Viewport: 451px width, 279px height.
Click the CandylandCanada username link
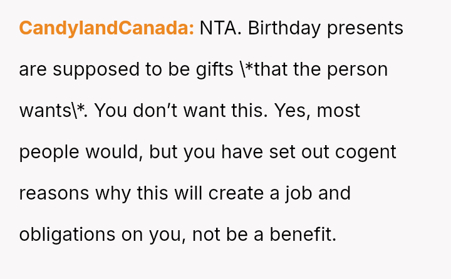pyautogui.click(x=106, y=29)
